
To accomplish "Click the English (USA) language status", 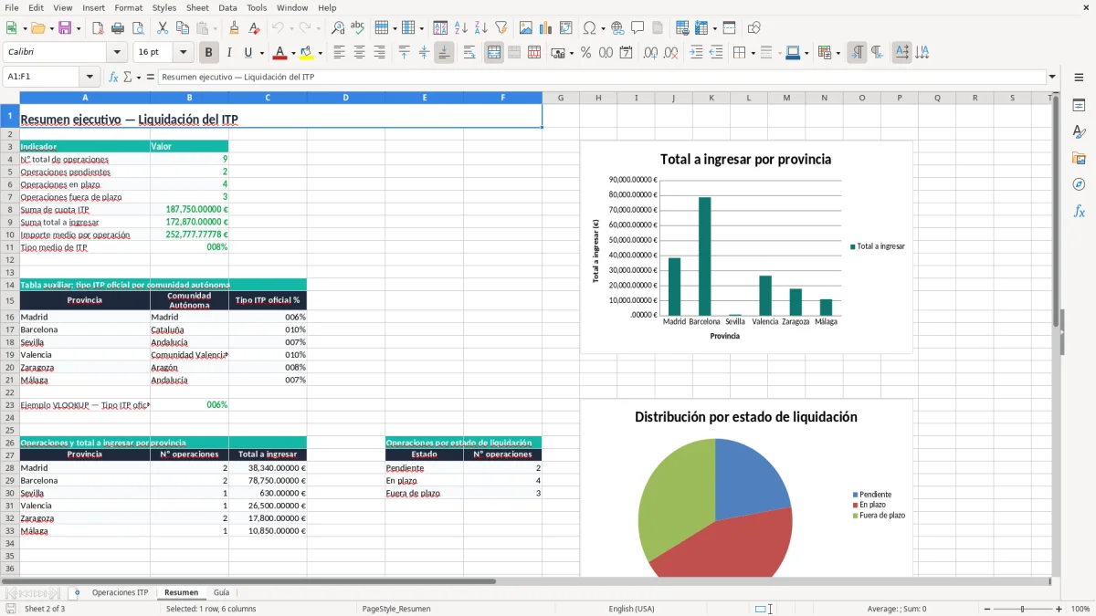I will point(631,609).
